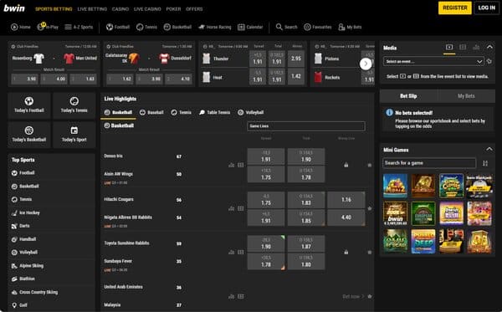Open Today's Tennis tile
The width and height of the screenshot is (502, 312).
74,105
